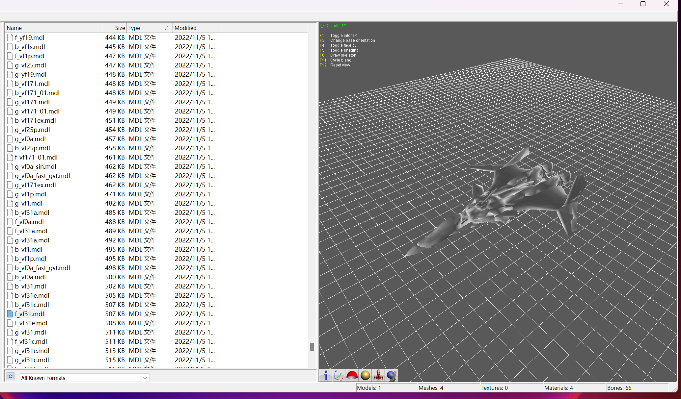Open the All Known Formats dropdown
681x399 pixels.
pyautogui.click(x=84, y=378)
